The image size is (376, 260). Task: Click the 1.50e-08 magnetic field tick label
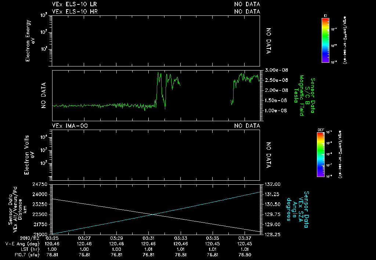(276, 100)
